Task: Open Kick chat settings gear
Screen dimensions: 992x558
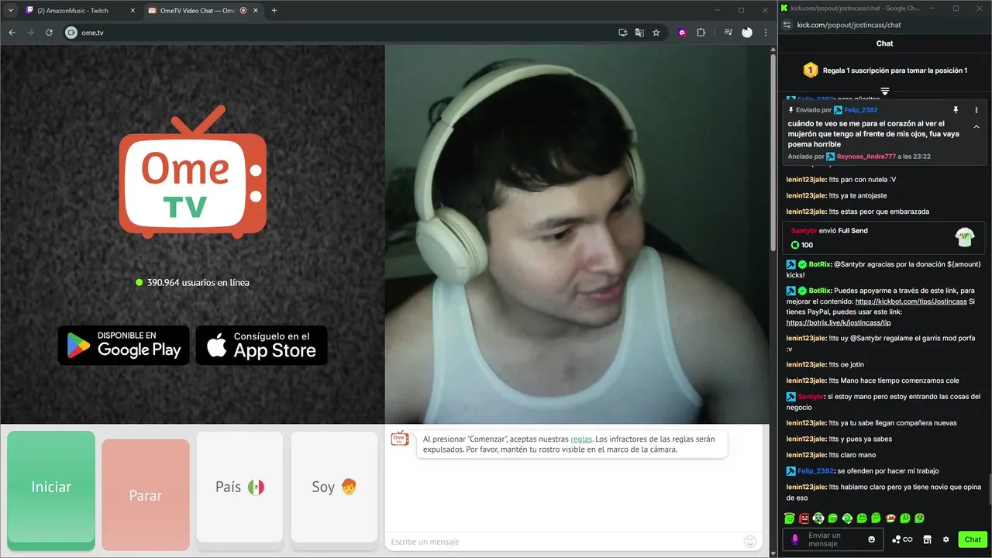Action: [945, 539]
